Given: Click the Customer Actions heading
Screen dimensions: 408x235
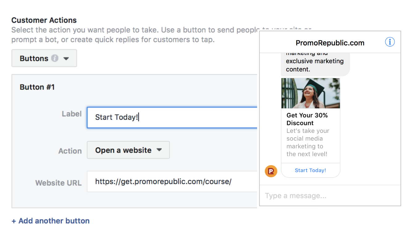Looking at the screenshot, I should [x=44, y=20].
